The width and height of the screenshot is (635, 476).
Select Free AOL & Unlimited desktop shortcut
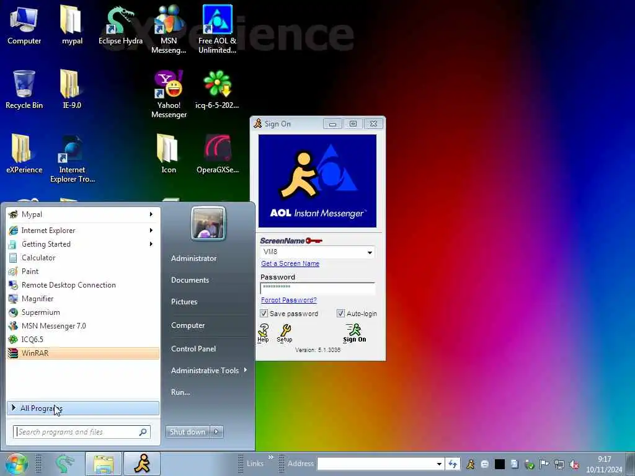(x=217, y=29)
